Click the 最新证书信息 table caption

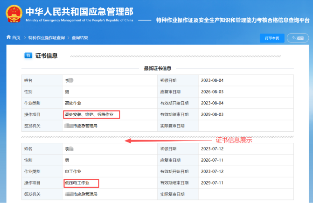157,68
